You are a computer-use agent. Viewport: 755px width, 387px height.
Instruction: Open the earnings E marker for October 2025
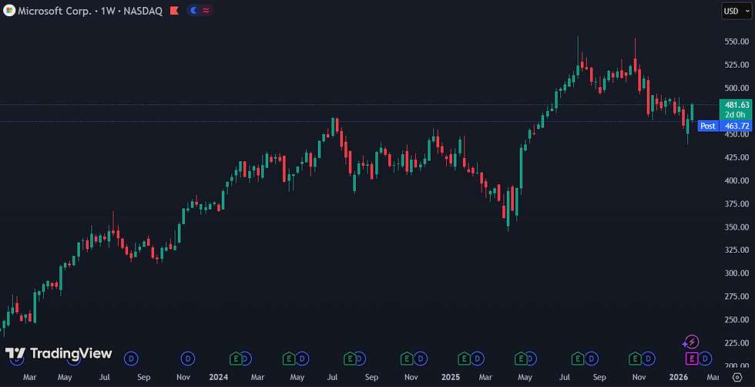click(636, 358)
